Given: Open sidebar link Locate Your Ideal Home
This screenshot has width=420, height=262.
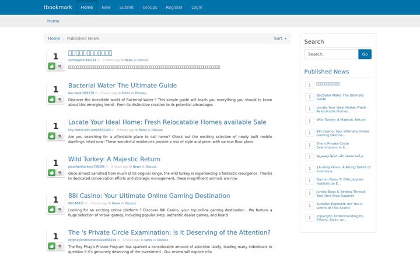Looking at the screenshot, I should 341,109.
